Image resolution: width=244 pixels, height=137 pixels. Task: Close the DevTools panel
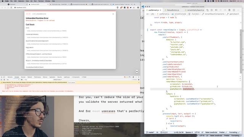pos(139,77)
